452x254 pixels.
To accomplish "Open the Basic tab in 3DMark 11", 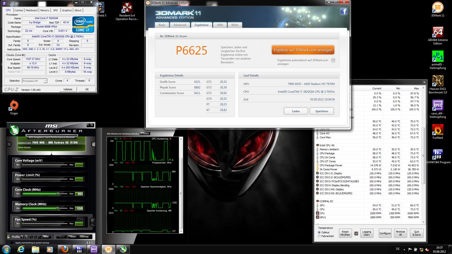I will [x=162, y=25].
